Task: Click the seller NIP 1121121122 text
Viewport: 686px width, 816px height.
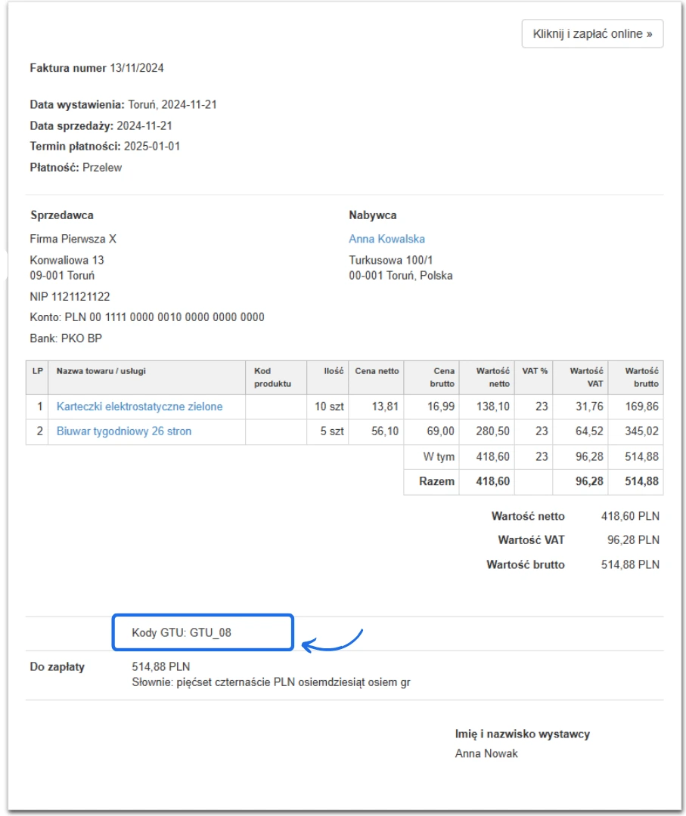Action: tap(70, 297)
